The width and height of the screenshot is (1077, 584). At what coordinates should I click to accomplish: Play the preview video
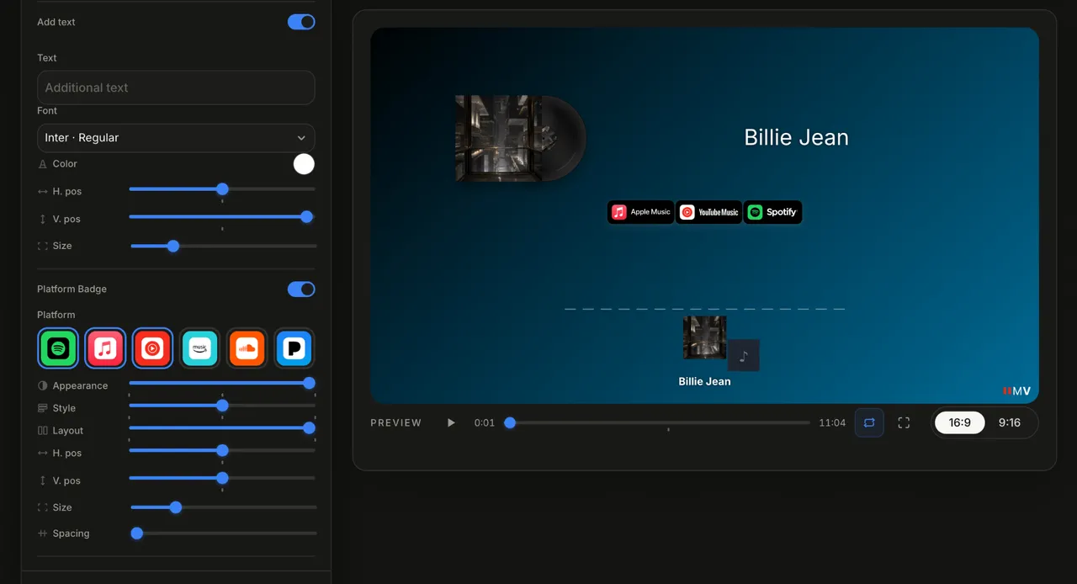tap(451, 422)
